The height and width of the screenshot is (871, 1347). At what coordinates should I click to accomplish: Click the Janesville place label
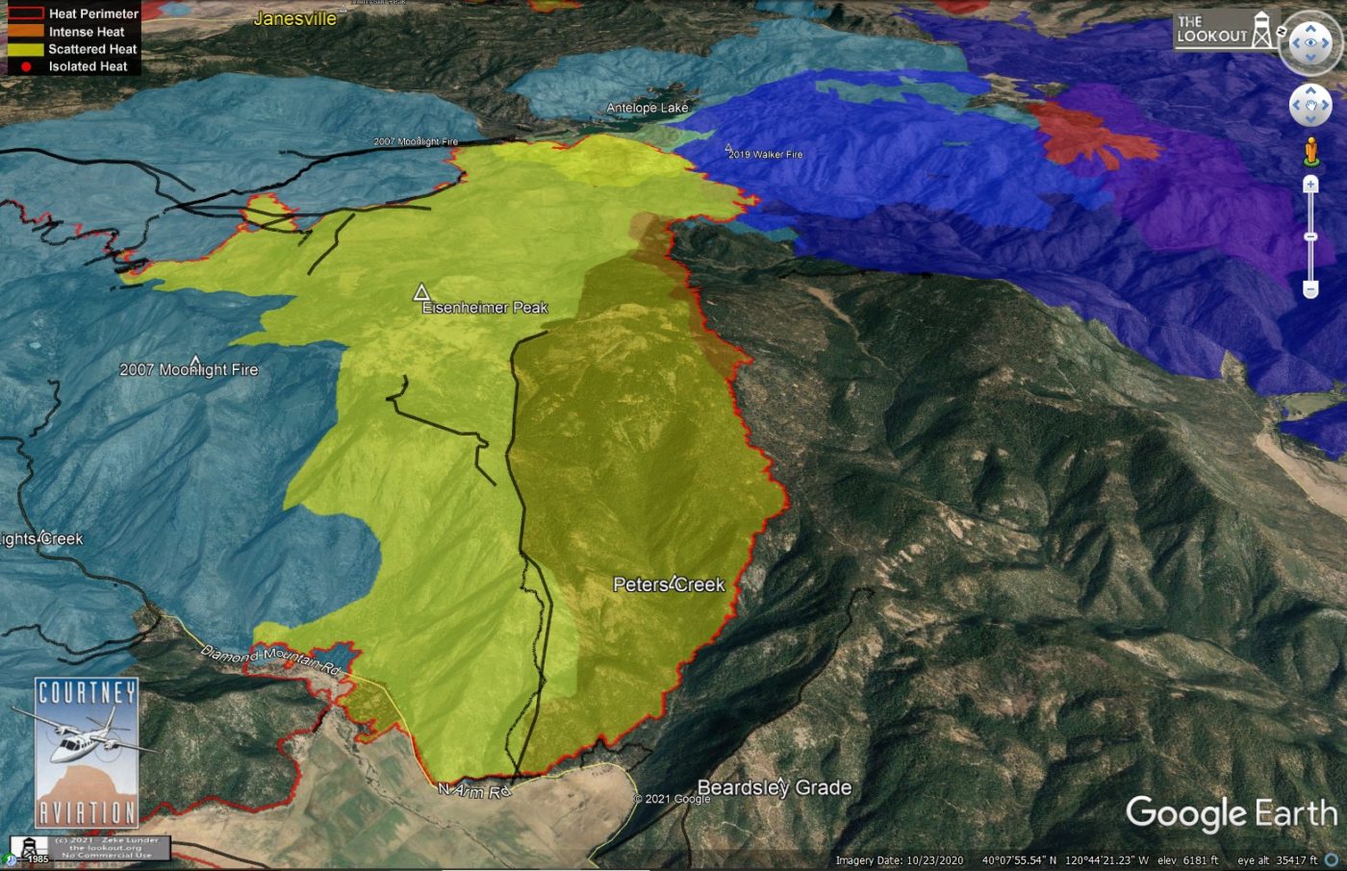(x=295, y=18)
